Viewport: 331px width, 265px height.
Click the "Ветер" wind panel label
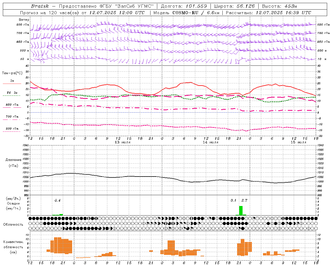coord(24,20)
